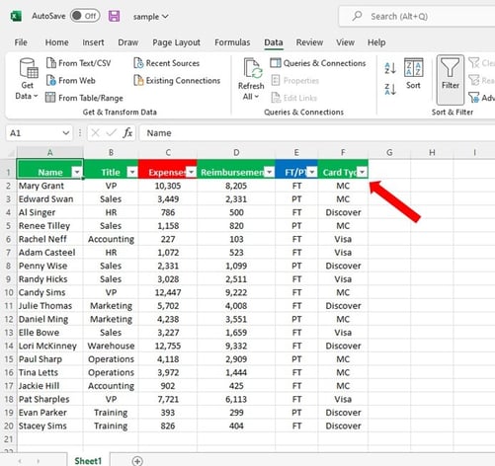
Task: Switch to the Insert tab
Action: pyautogui.click(x=93, y=42)
